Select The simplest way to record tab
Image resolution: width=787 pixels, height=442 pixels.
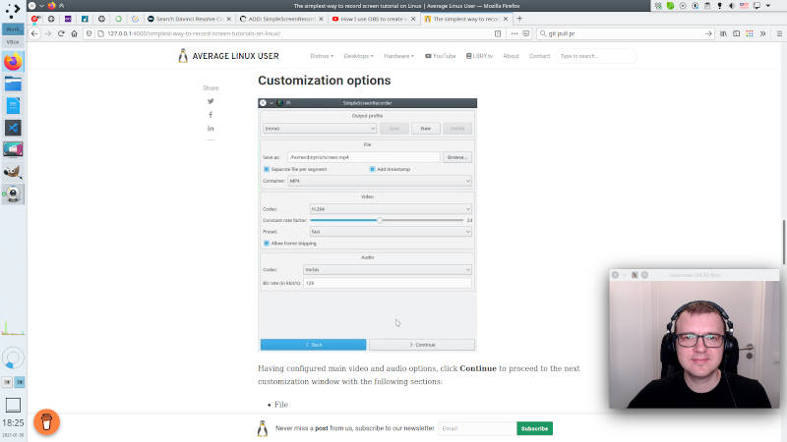tap(465, 19)
